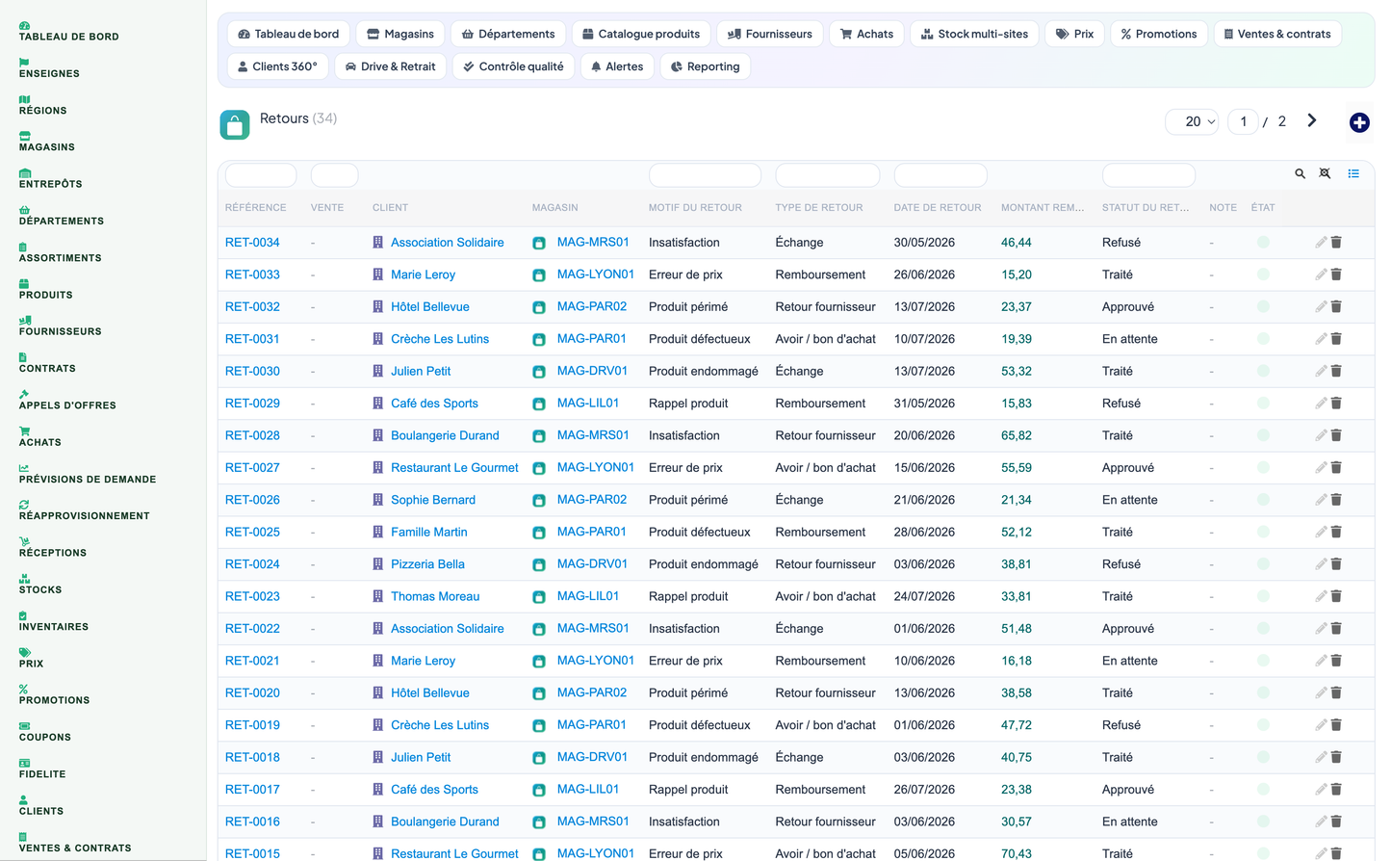Sort by the Type de retour column header
The height and width of the screenshot is (861, 1391).
(819, 208)
